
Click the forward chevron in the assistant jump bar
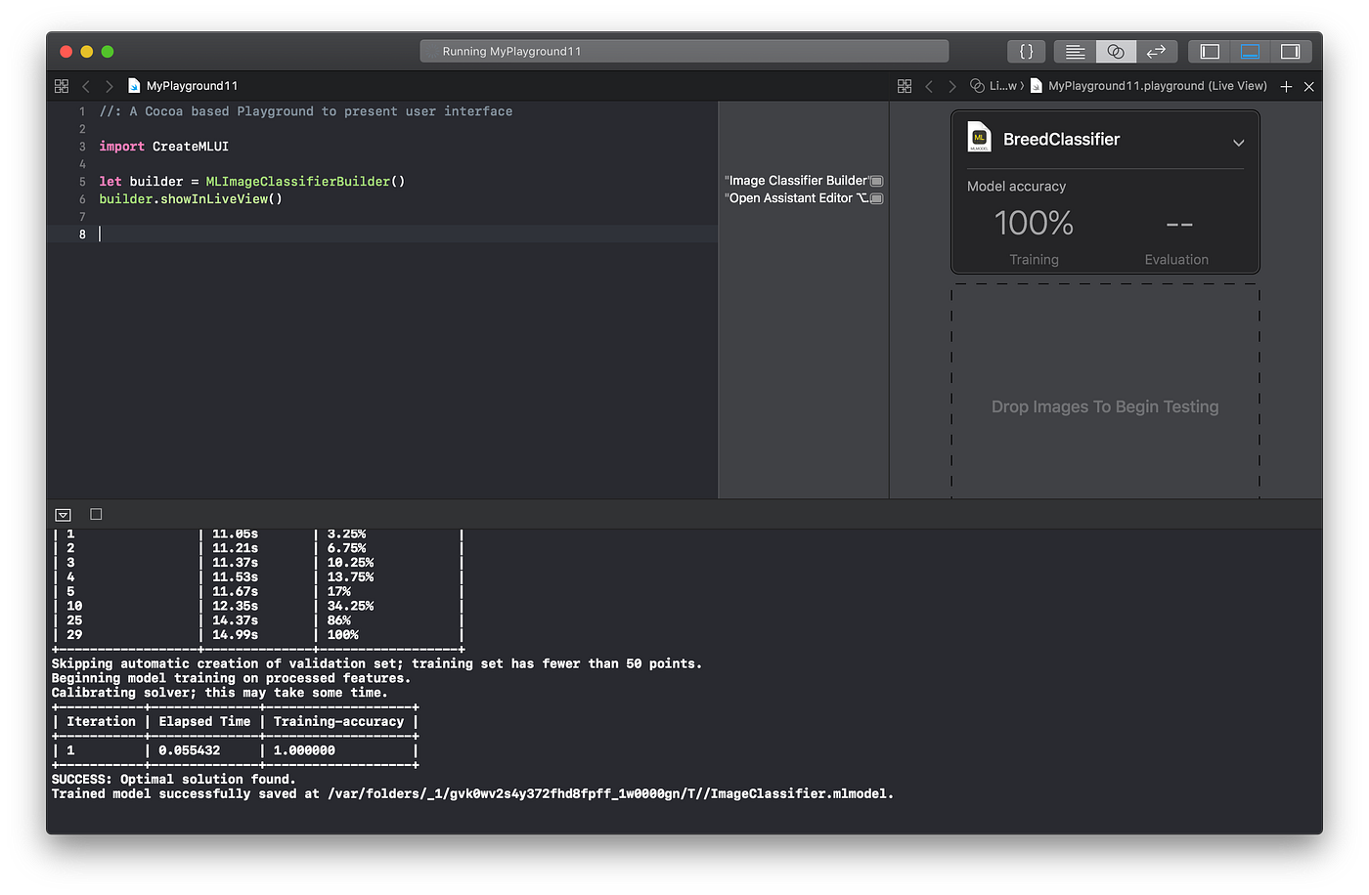[x=951, y=86]
